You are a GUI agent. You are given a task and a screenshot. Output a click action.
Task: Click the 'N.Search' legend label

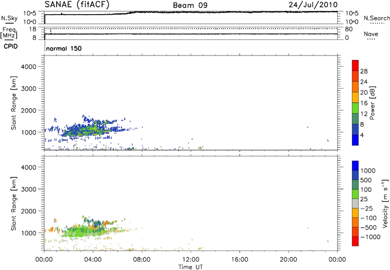pyautogui.click(x=376, y=18)
